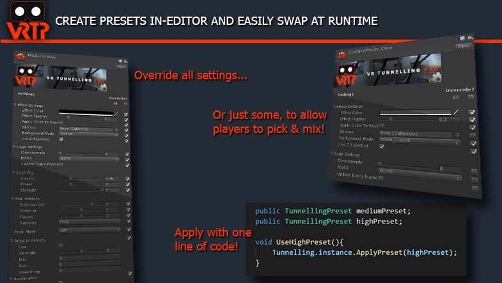The width and height of the screenshot is (502, 283).
Task: Open the gear menu in MediumPreset panel header
Action: (125, 61)
